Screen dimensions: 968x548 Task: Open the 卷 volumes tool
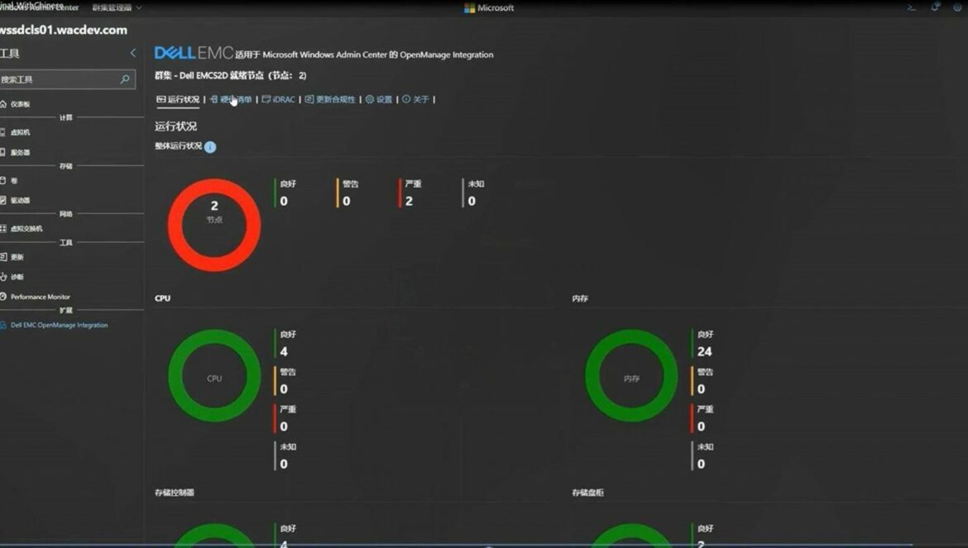click(x=8, y=181)
